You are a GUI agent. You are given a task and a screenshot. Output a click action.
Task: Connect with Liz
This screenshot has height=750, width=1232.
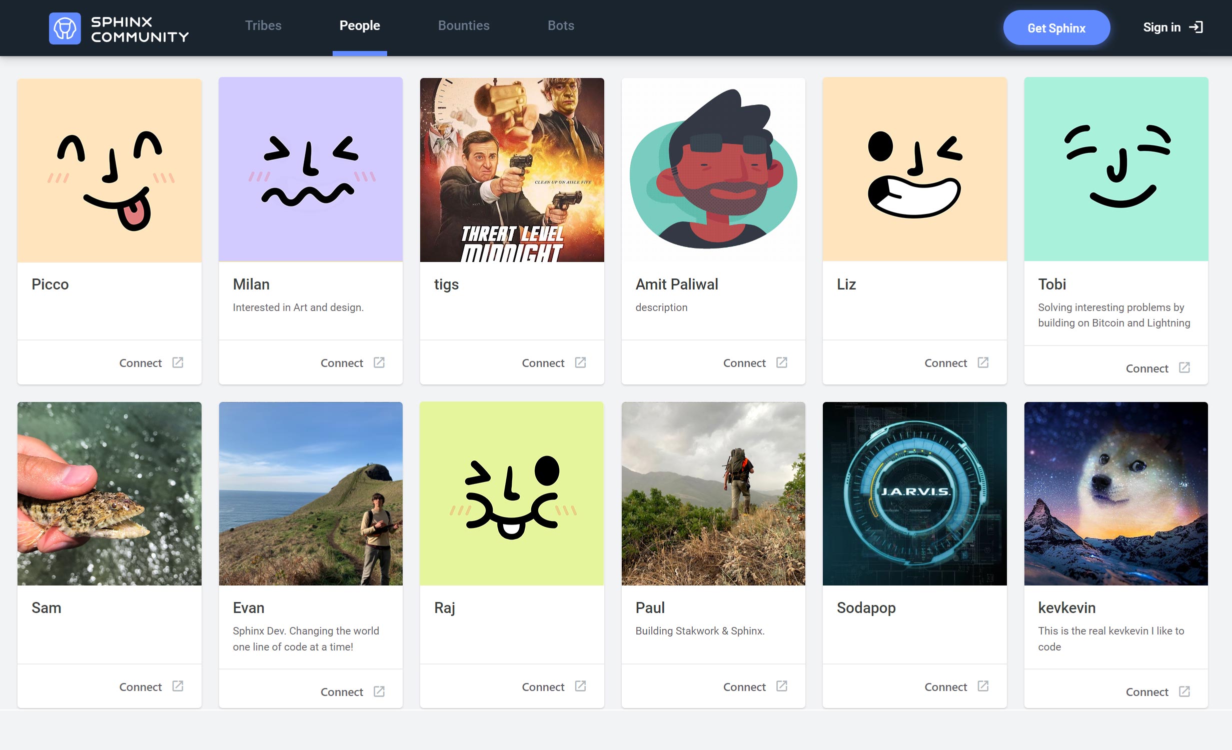[x=945, y=363]
